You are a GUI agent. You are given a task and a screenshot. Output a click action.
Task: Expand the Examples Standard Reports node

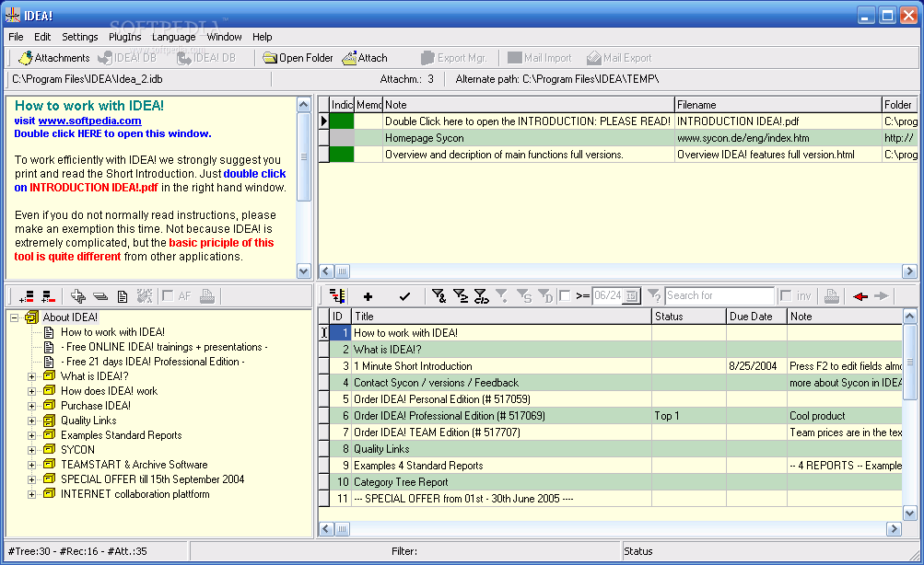pyautogui.click(x=32, y=435)
